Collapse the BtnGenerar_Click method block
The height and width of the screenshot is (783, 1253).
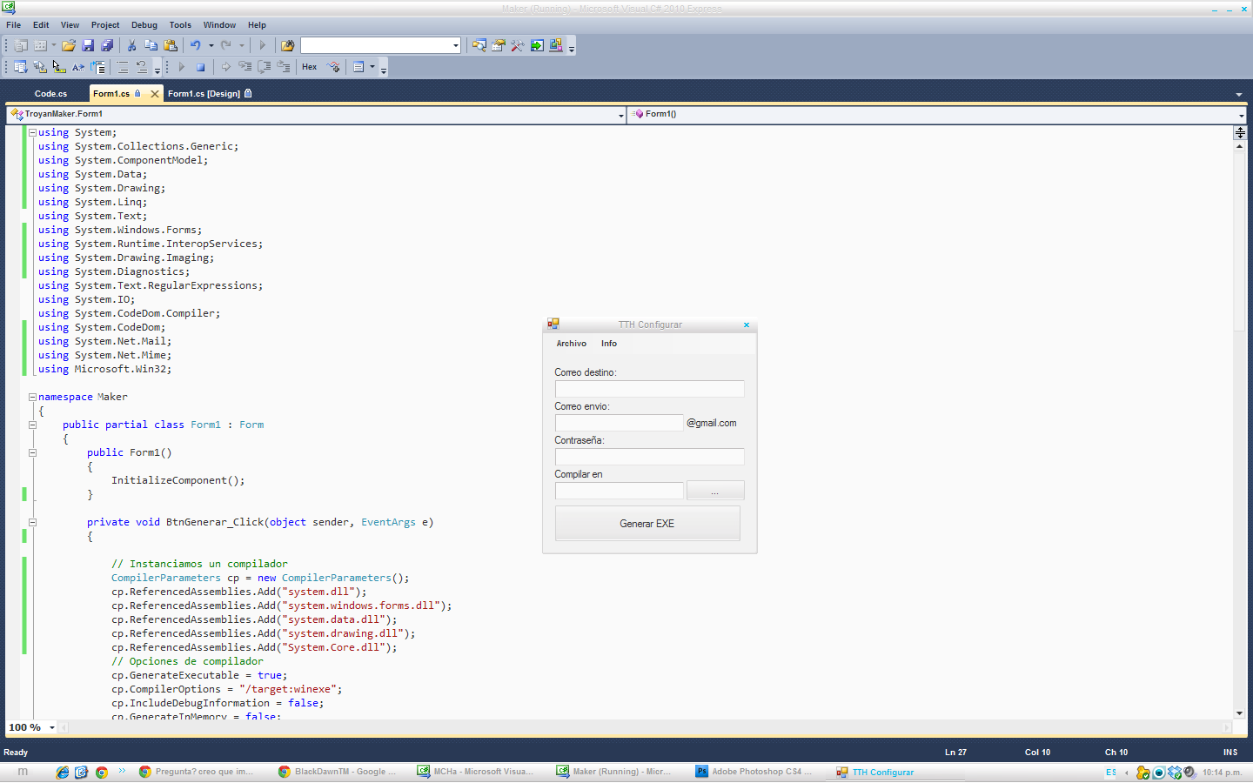pos(32,522)
